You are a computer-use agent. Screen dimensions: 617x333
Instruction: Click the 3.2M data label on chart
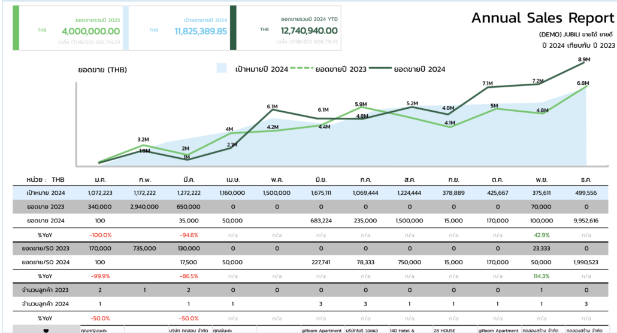[143, 139]
